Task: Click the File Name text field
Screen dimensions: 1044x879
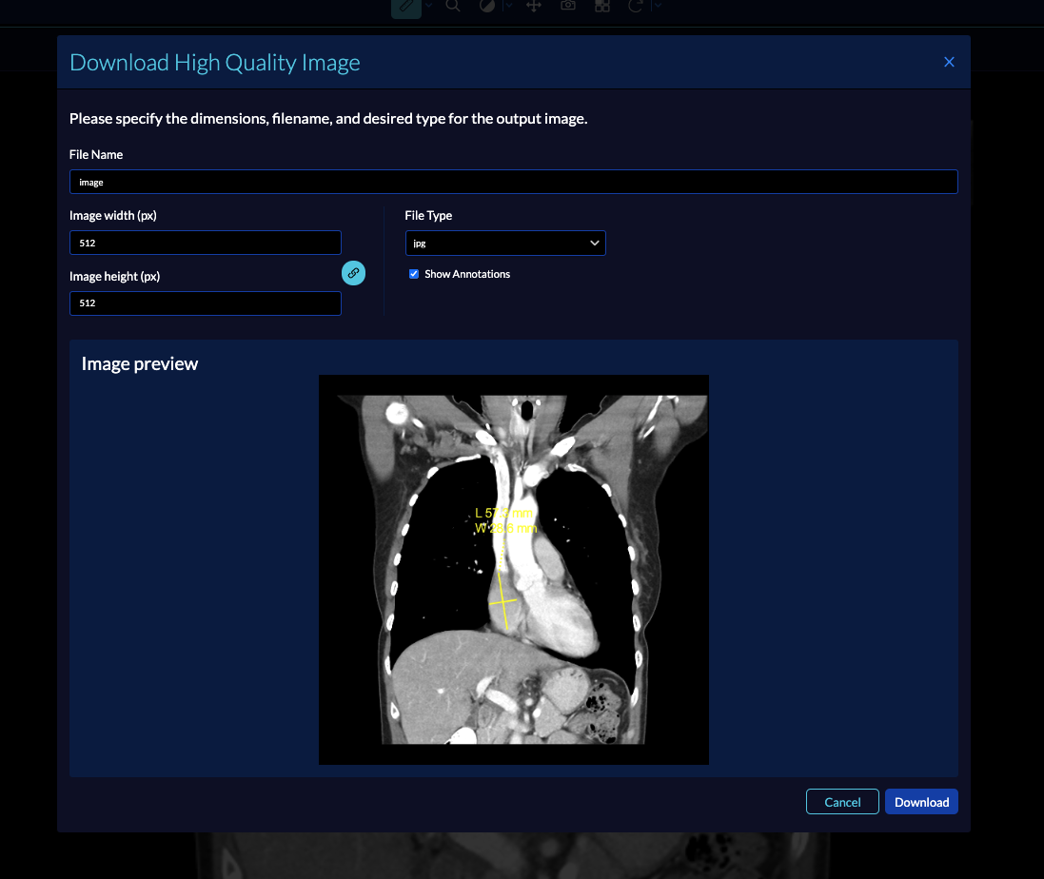Action: point(513,182)
